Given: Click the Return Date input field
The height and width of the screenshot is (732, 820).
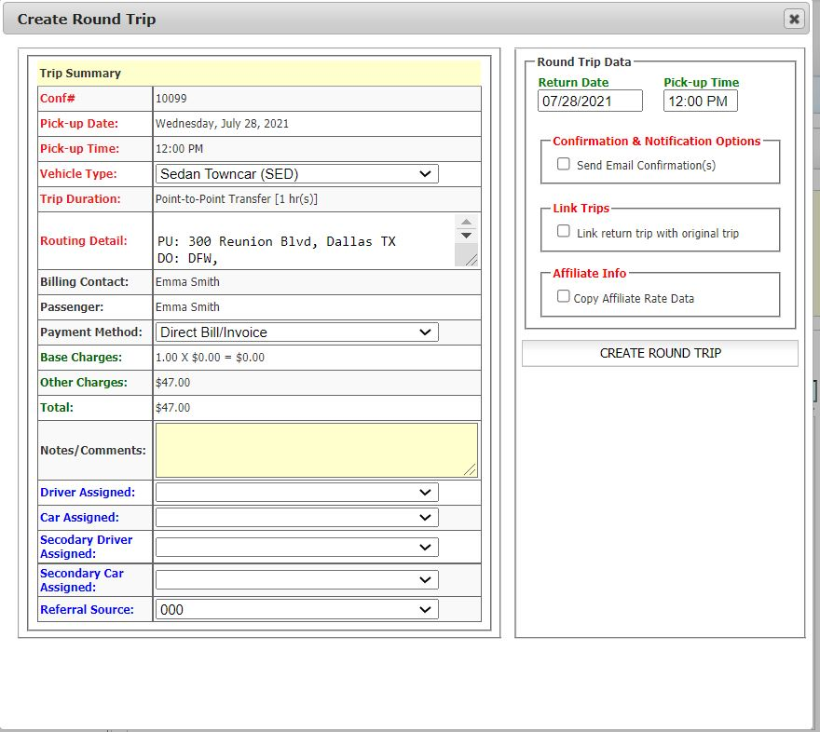Looking at the screenshot, I should [x=590, y=101].
